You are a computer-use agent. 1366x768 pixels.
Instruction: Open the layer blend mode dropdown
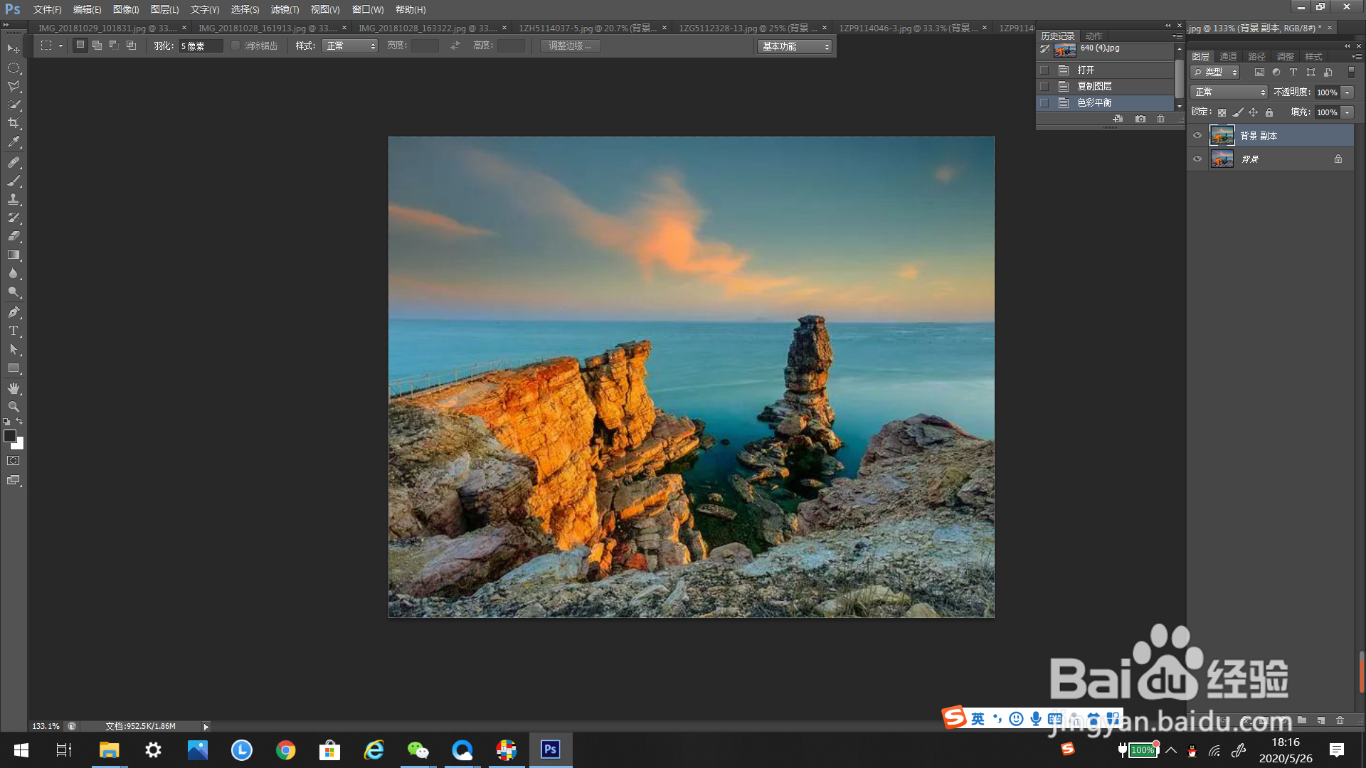1230,92
